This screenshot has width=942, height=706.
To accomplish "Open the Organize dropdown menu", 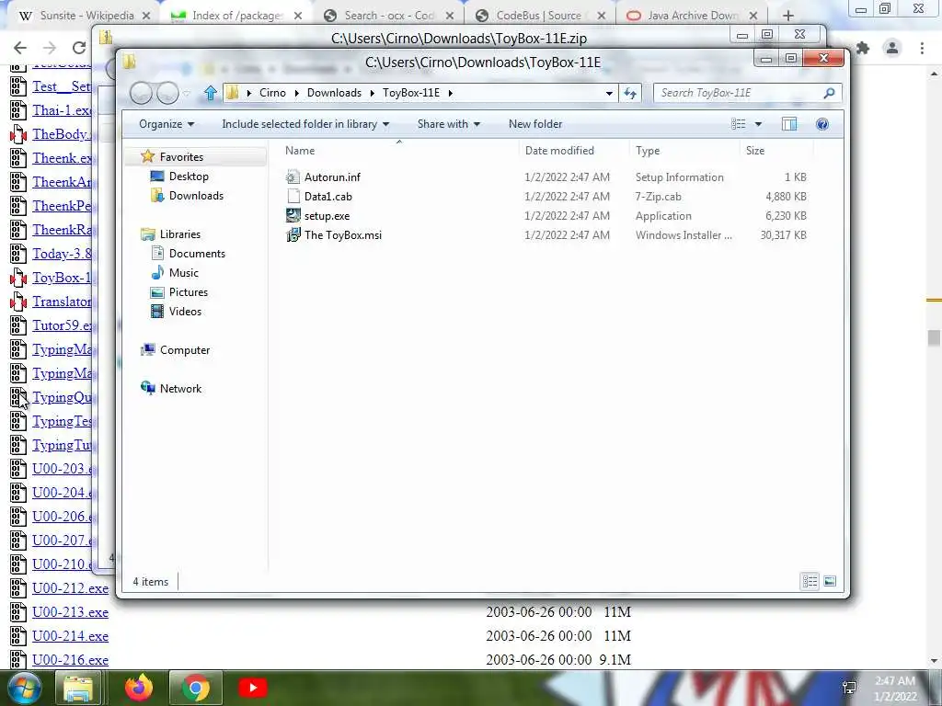I will (167, 124).
